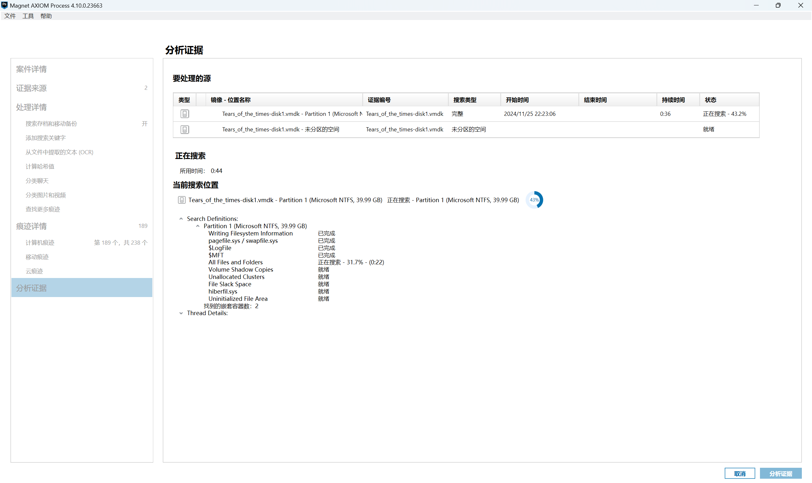Screen dimensions: 812x483
Task: Click the 结束时间 column header
Action: click(618, 100)
